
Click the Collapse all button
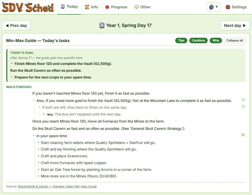pyautogui.click(x=234, y=41)
